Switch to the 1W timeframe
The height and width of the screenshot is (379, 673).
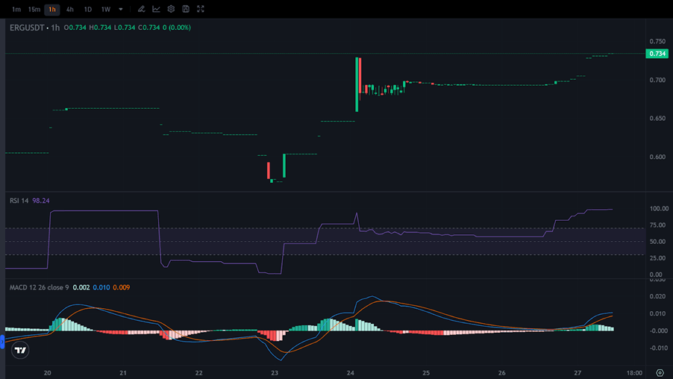[x=106, y=9]
